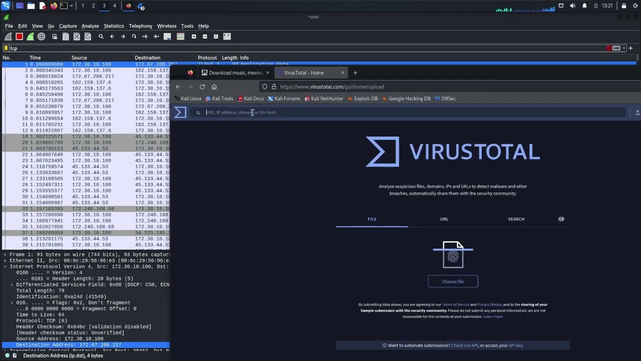Toggle packet list colorization
Viewport: 641px width, 361px height.
pos(180,37)
